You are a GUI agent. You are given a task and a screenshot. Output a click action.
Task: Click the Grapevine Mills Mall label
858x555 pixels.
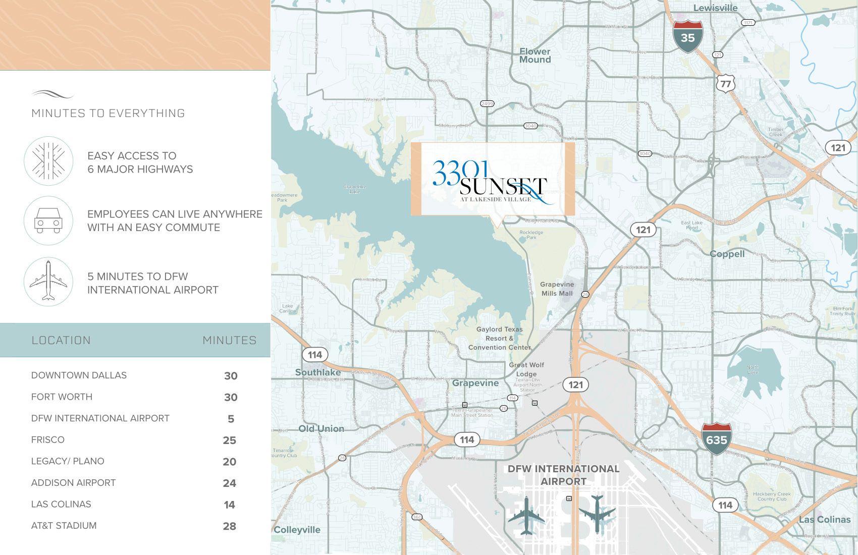point(557,289)
